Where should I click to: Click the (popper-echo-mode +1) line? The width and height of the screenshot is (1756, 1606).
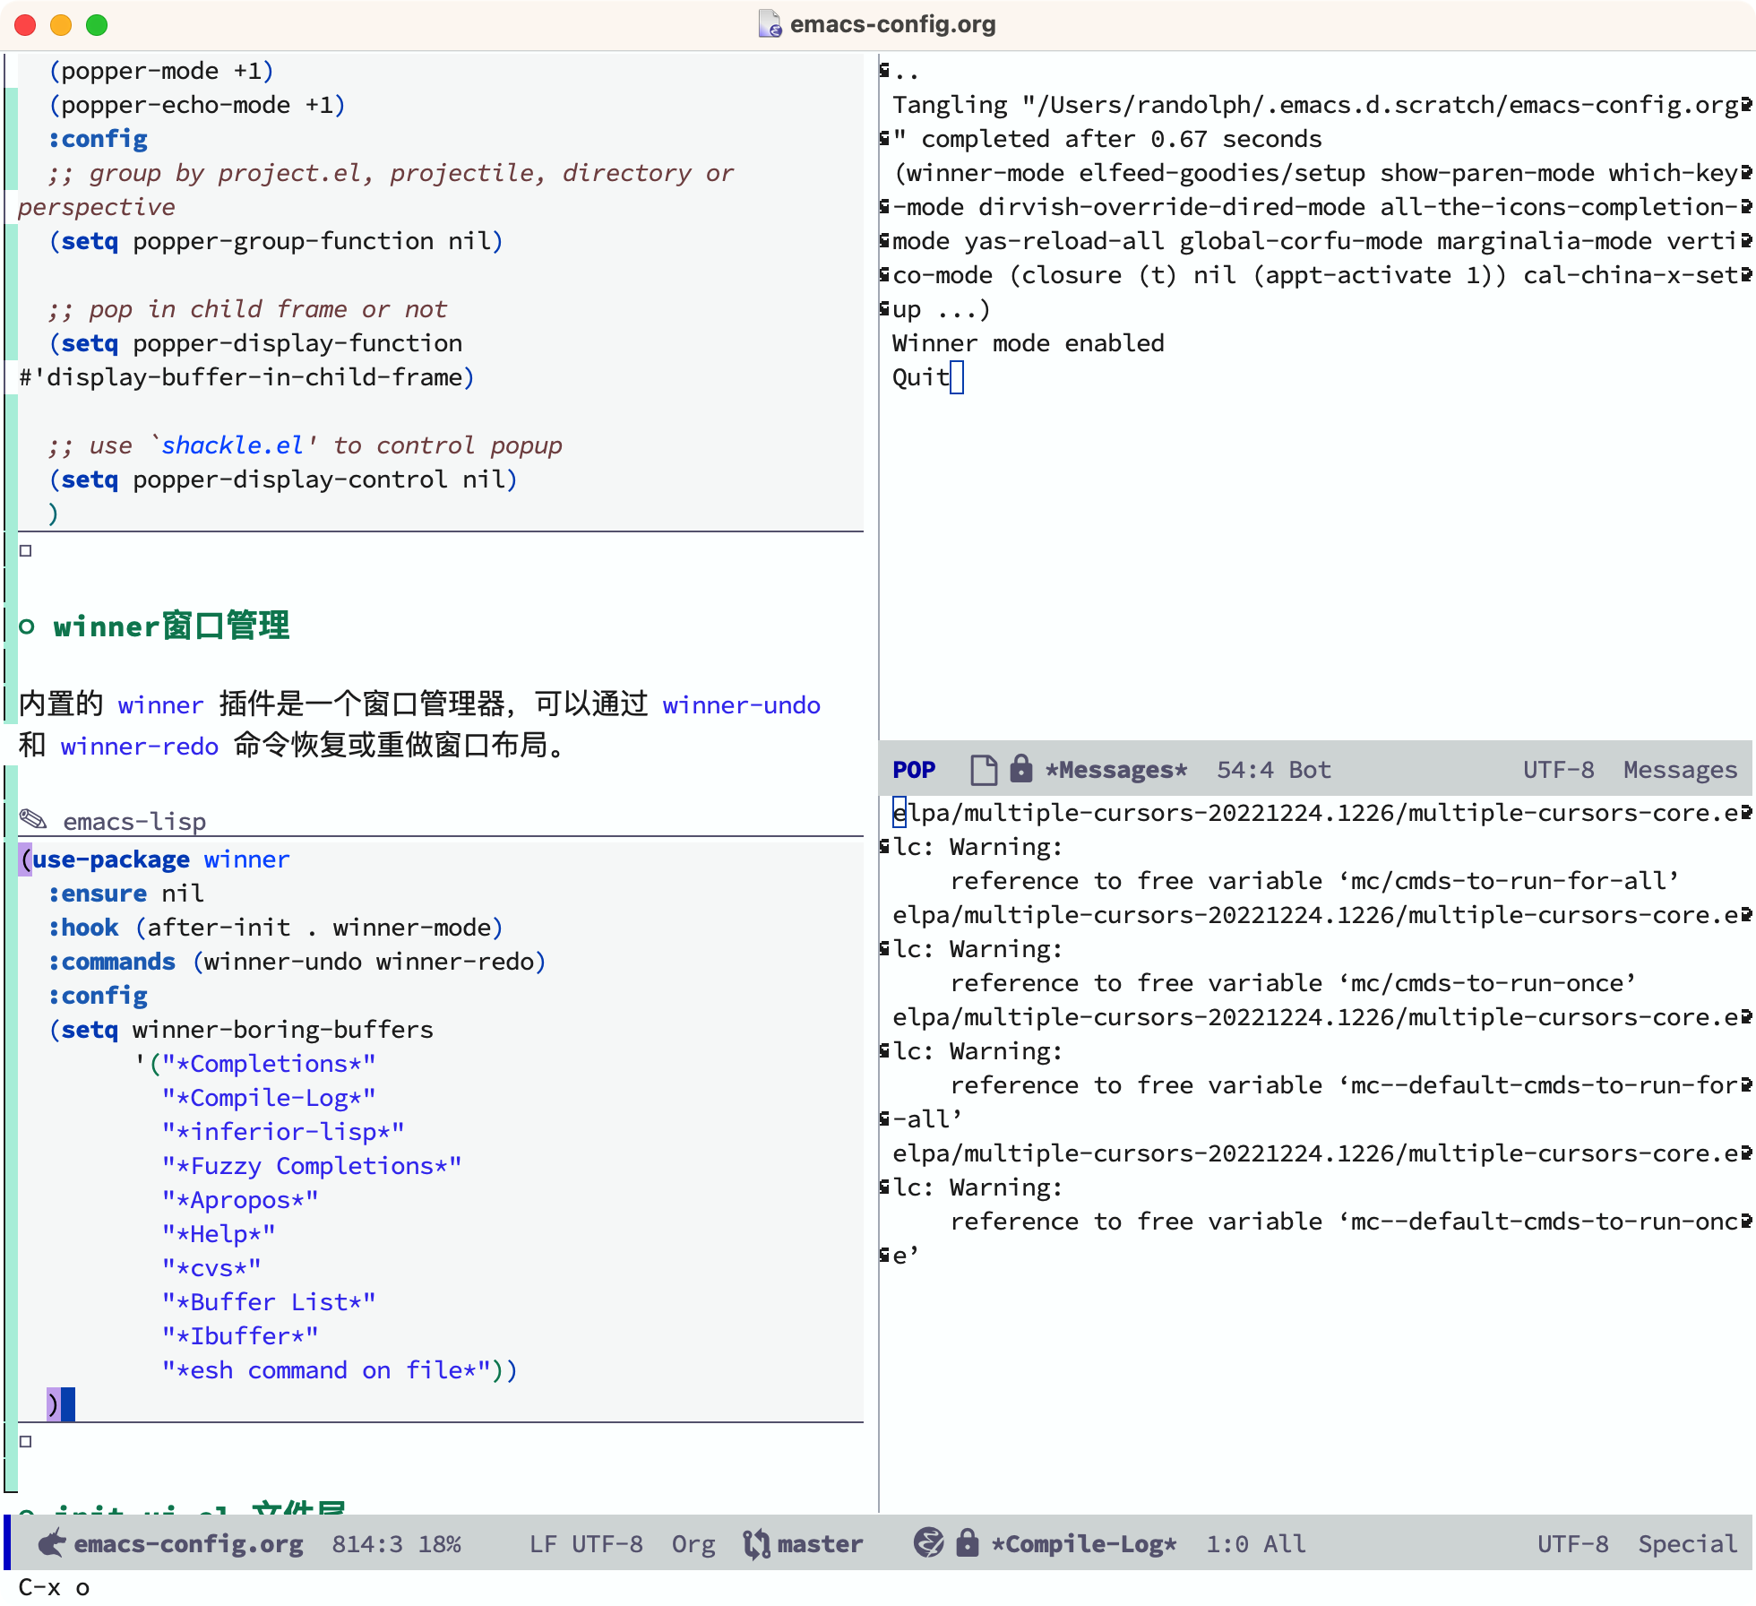197,105
